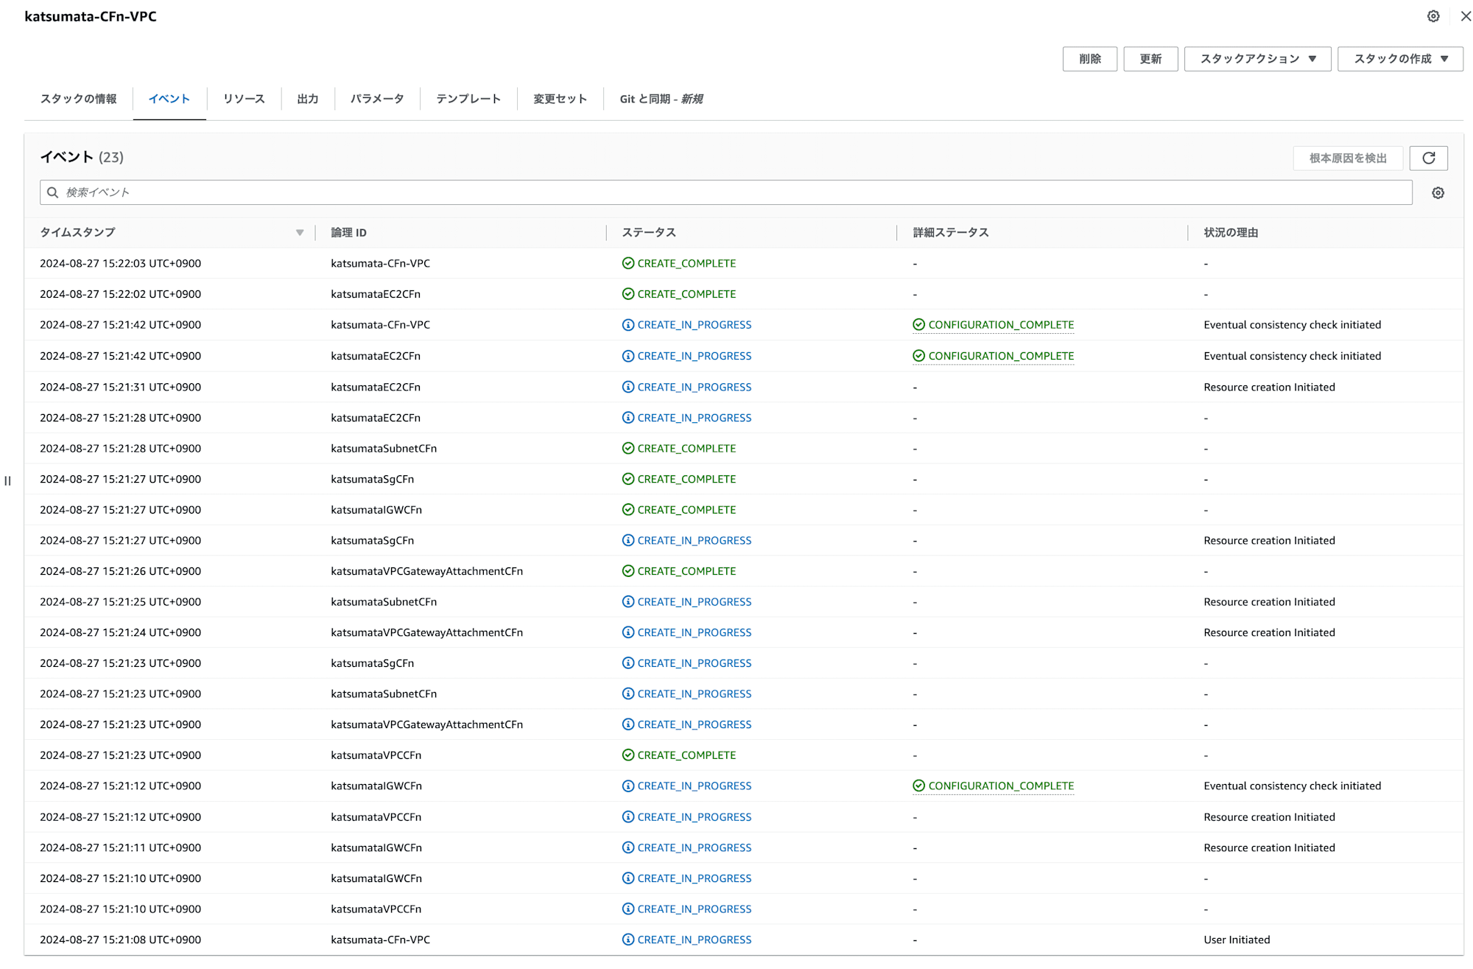Viewport: 1473px width, 969px height.
Task: Switch to テンプレート tab
Action: pos(468,99)
